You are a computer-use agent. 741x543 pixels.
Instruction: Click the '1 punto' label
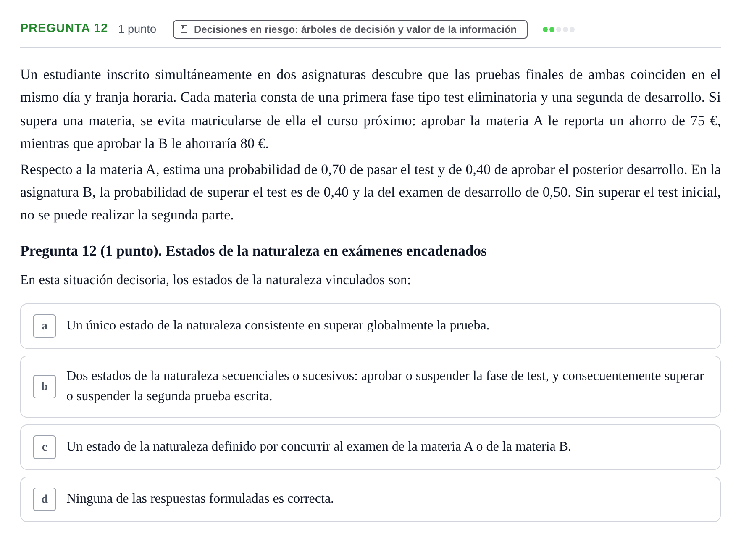(137, 29)
